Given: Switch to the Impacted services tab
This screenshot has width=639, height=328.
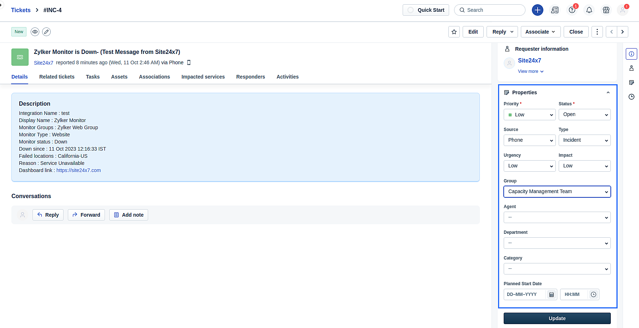Looking at the screenshot, I should pyautogui.click(x=203, y=77).
